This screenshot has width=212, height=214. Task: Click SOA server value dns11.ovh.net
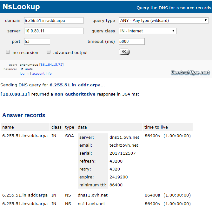point(124,137)
